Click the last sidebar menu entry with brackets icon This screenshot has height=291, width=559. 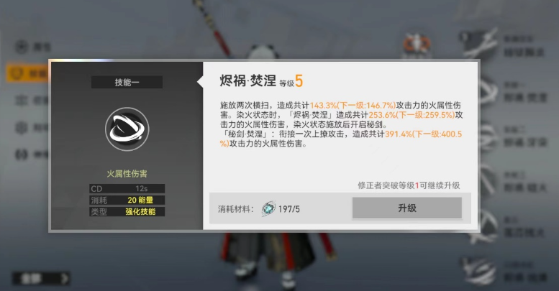pos(32,154)
